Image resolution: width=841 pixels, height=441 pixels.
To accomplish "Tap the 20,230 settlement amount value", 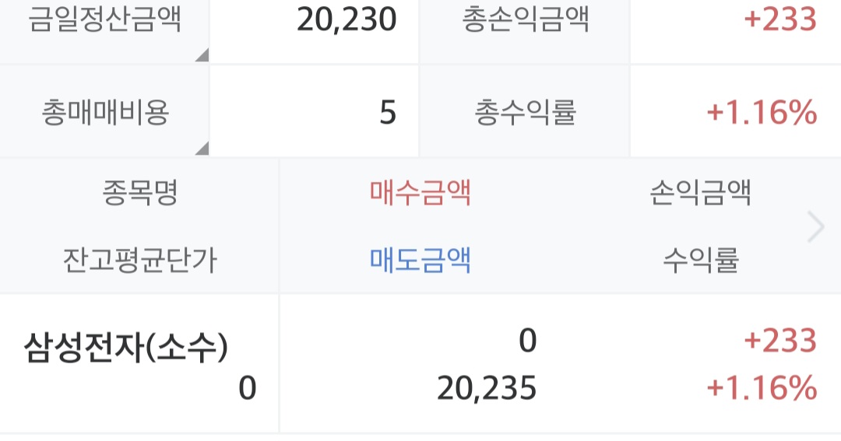I will coord(347,21).
